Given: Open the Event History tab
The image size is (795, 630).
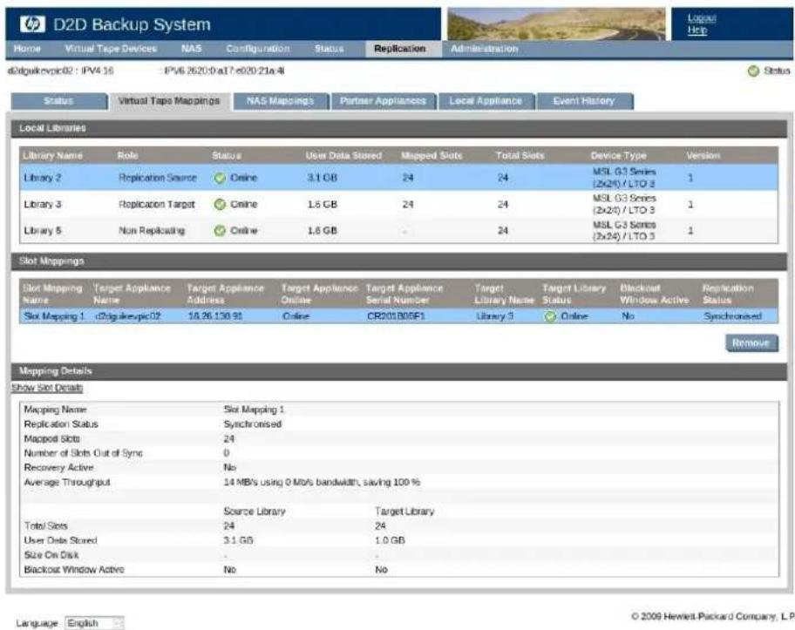Looking at the screenshot, I should coord(584,101).
